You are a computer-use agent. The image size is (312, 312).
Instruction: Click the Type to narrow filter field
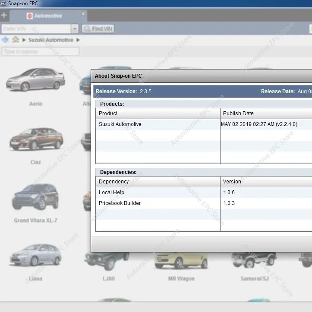(41, 51)
